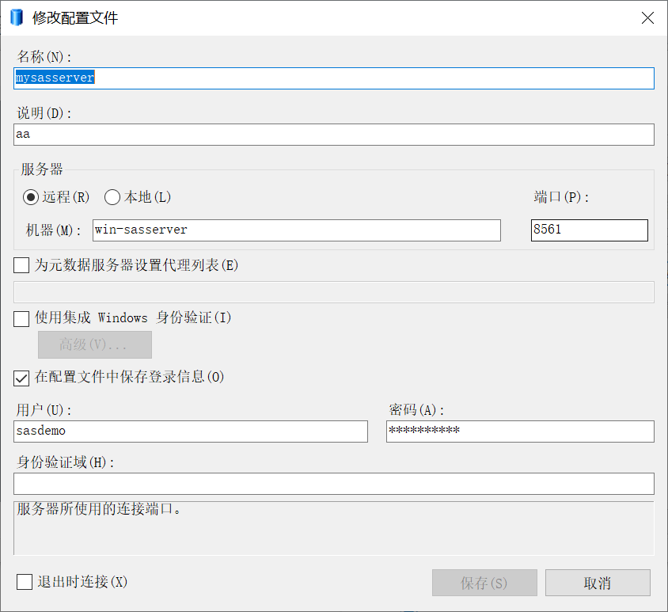Click the 身份验证域(H) input field
The height and width of the screenshot is (612, 668).
(334, 484)
